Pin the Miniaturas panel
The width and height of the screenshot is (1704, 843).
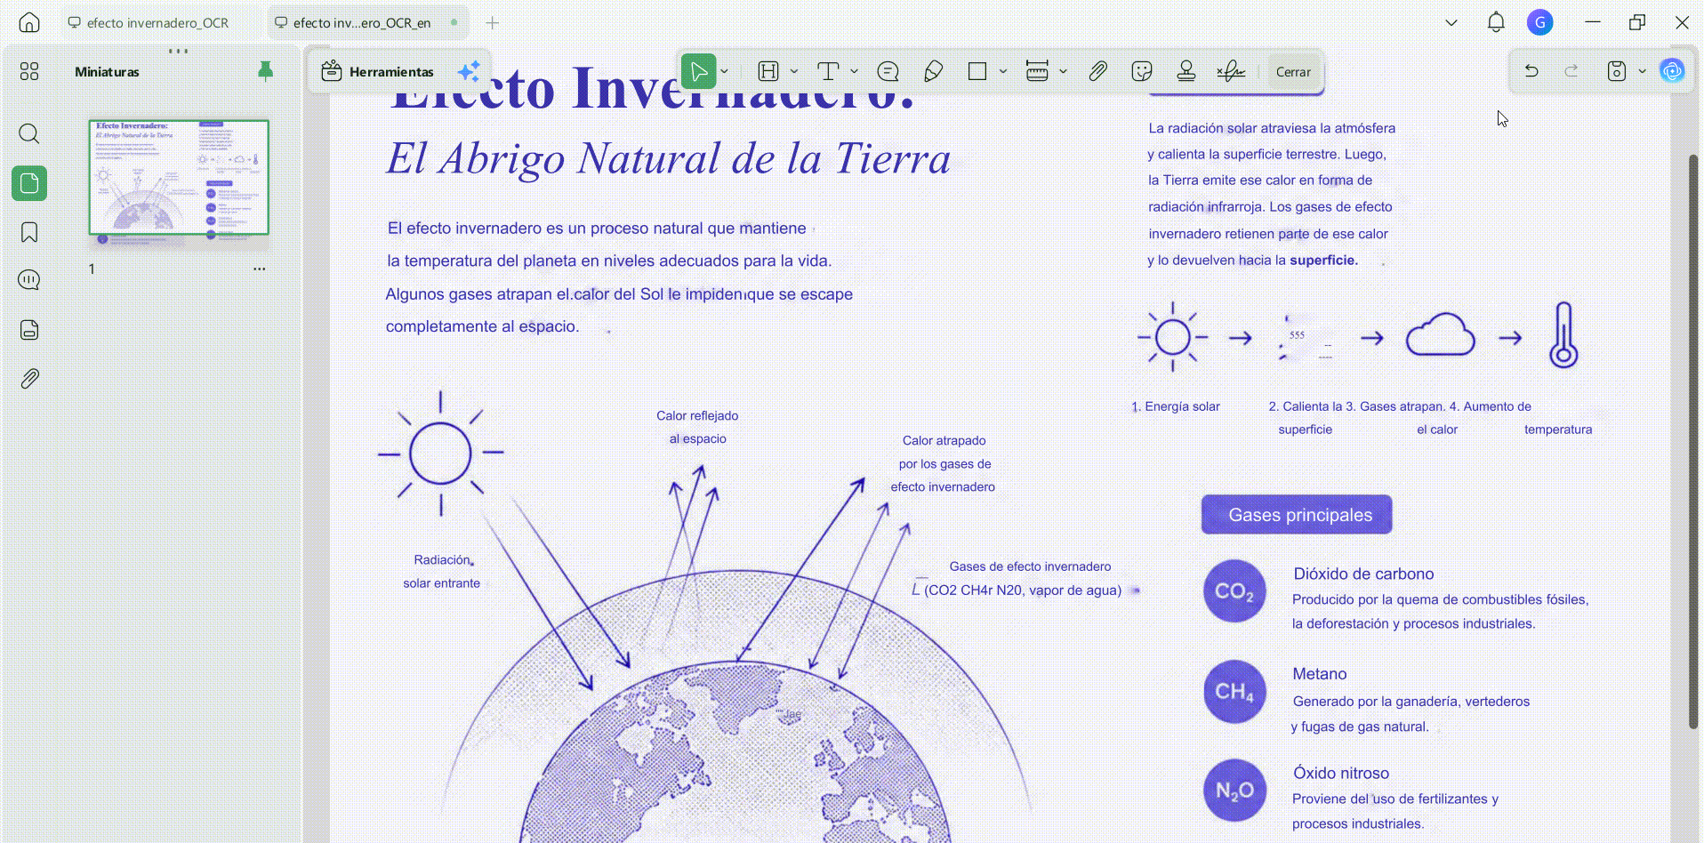tap(265, 71)
